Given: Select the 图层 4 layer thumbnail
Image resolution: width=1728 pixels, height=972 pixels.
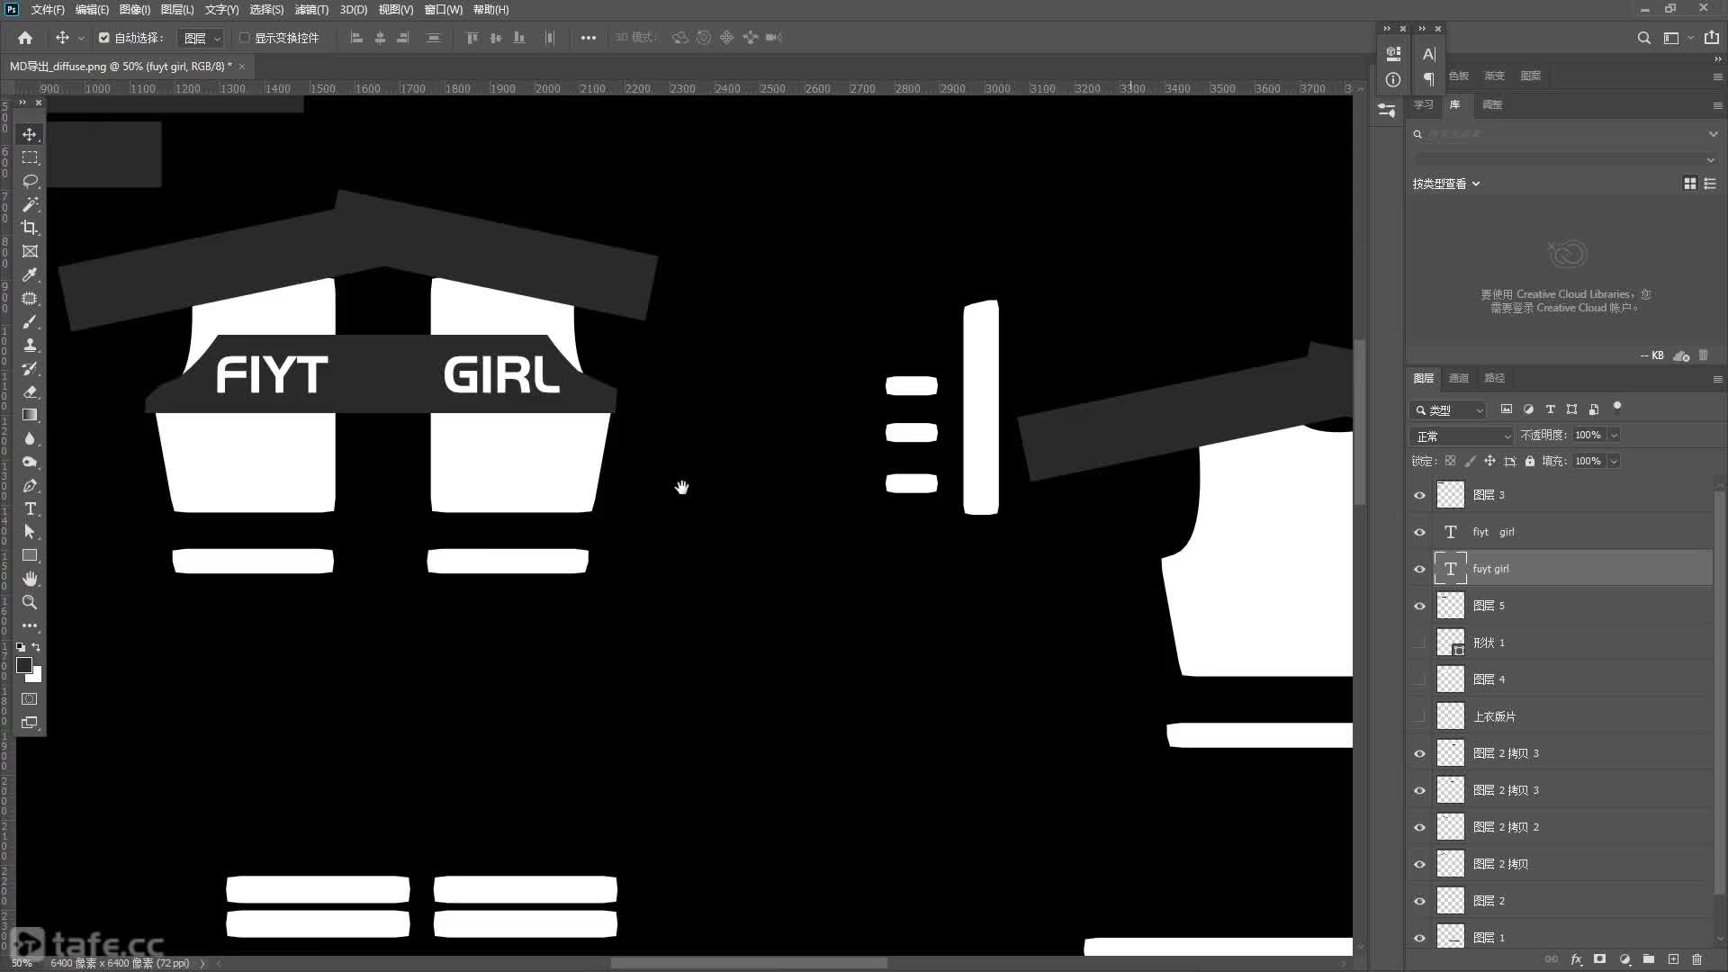Looking at the screenshot, I should [x=1450, y=679].
